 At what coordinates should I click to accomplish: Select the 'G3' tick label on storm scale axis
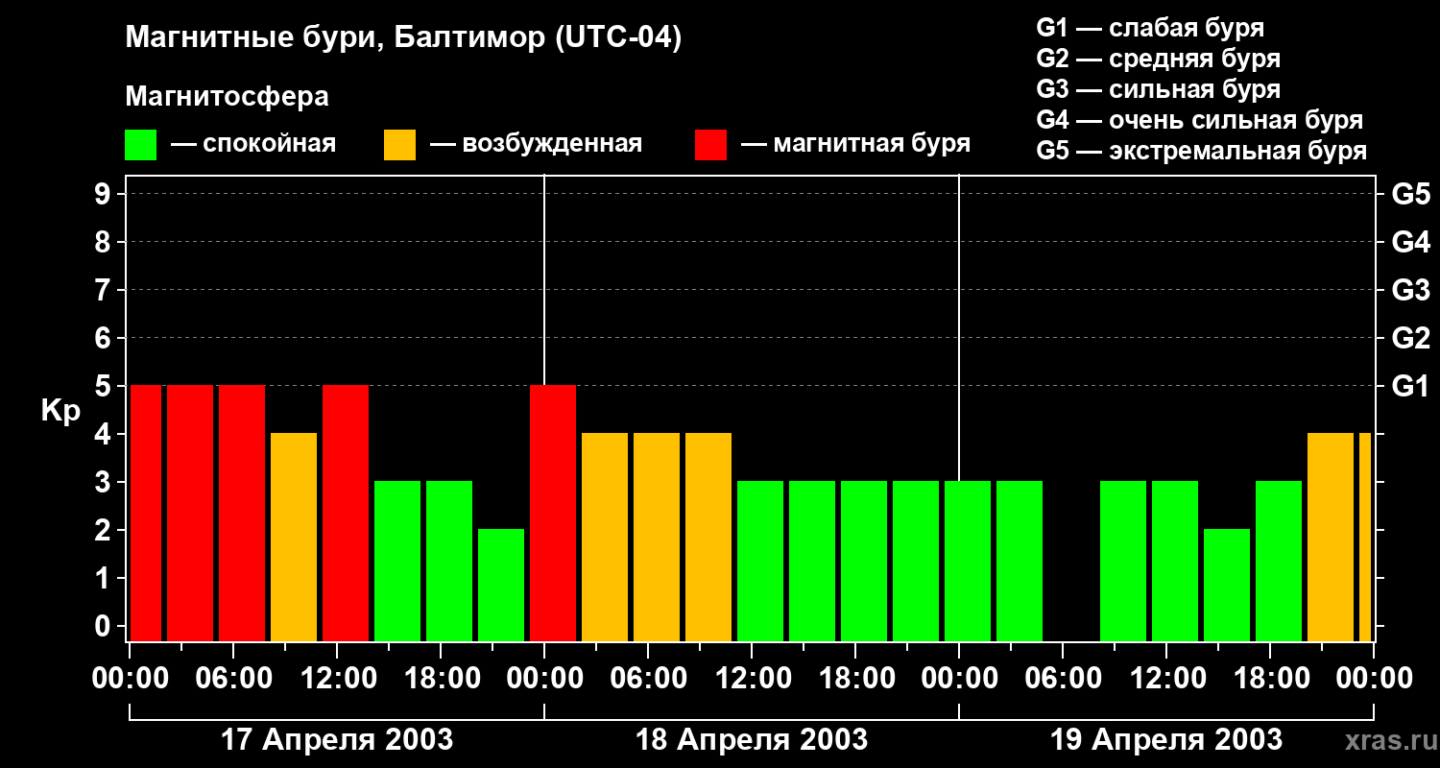click(1410, 290)
